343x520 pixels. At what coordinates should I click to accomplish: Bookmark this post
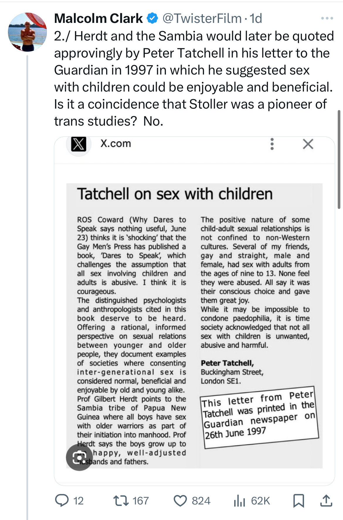point(298,501)
